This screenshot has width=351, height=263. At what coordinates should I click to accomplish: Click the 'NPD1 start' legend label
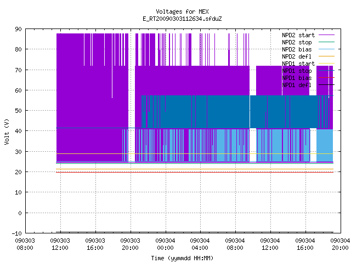pos(298,64)
